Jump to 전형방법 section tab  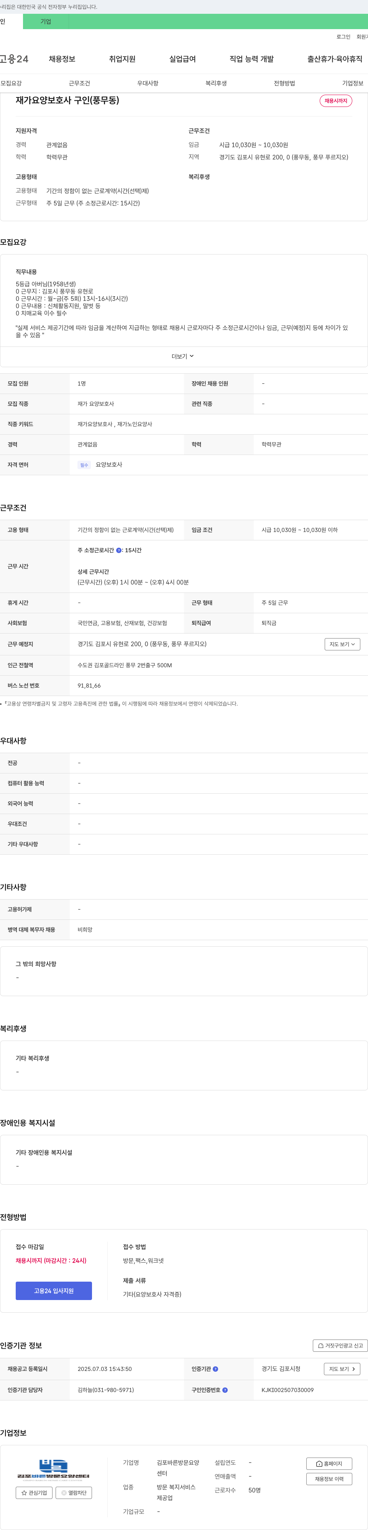coord(284,83)
